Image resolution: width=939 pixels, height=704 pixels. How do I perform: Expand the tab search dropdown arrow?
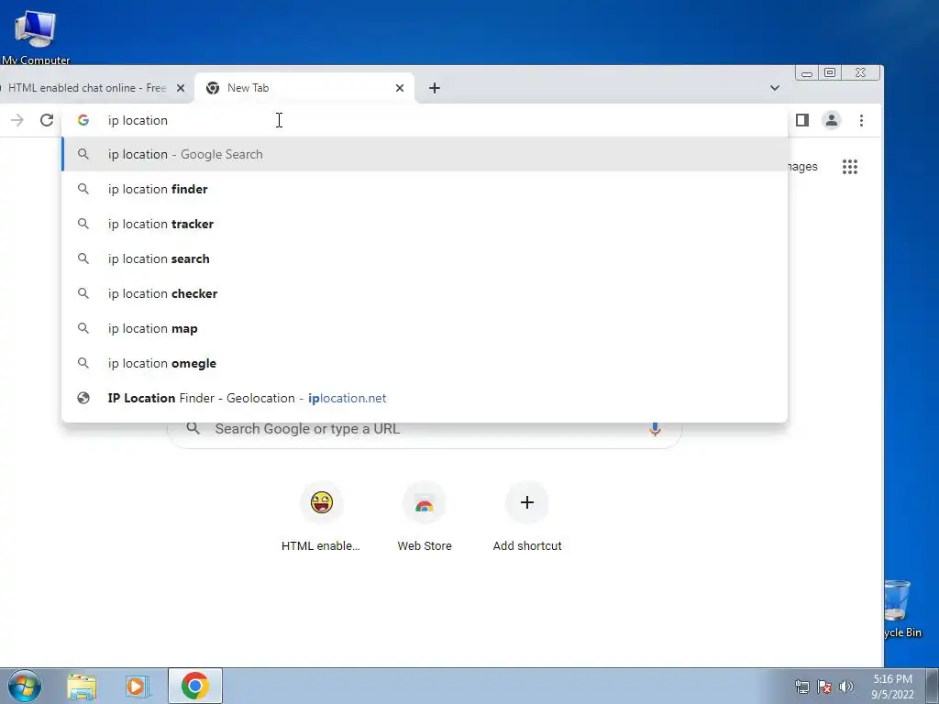click(774, 88)
